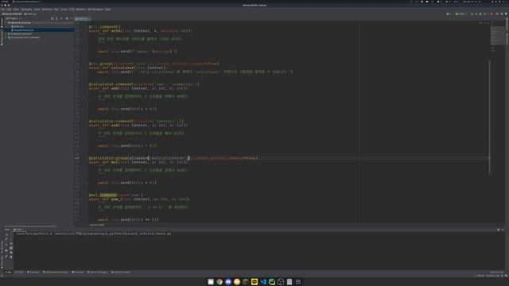
Task: Click the async mul() breadcrumb below editor
Action: tap(97, 225)
